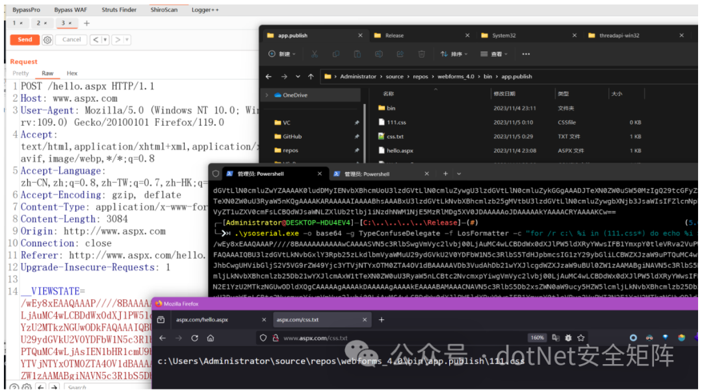Screen dimensions: 702x392
Task: Go to previous request in Repeater history
Action: click(x=96, y=40)
